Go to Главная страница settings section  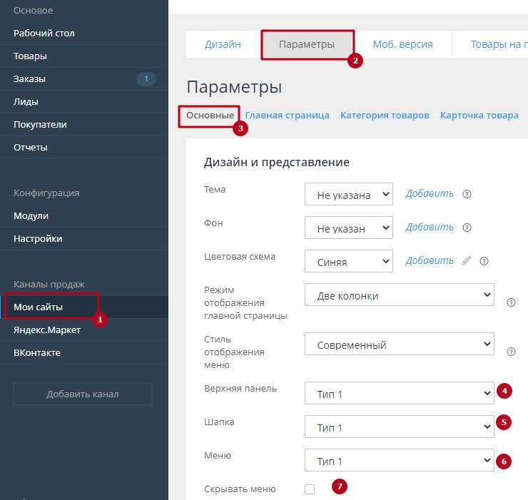point(287,115)
